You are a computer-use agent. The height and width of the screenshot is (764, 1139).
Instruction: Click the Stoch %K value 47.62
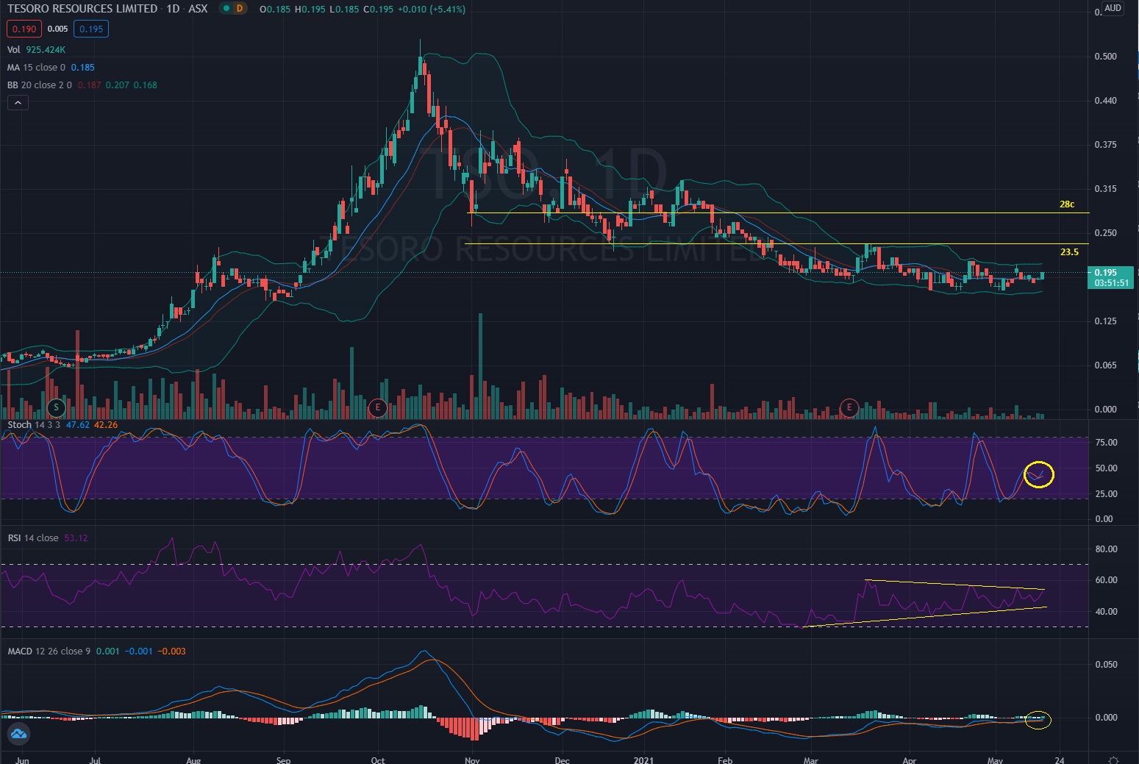[x=77, y=424]
